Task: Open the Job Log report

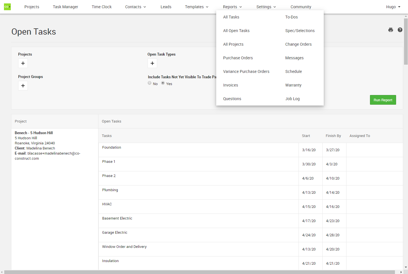Action: pyautogui.click(x=292, y=99)
